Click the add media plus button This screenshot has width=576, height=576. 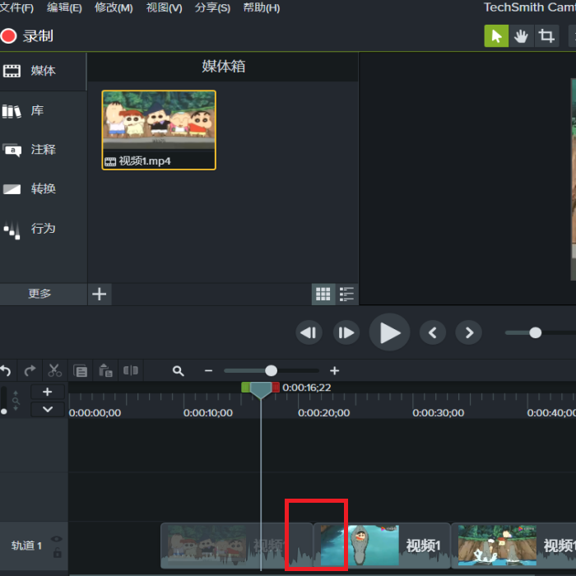100,294
